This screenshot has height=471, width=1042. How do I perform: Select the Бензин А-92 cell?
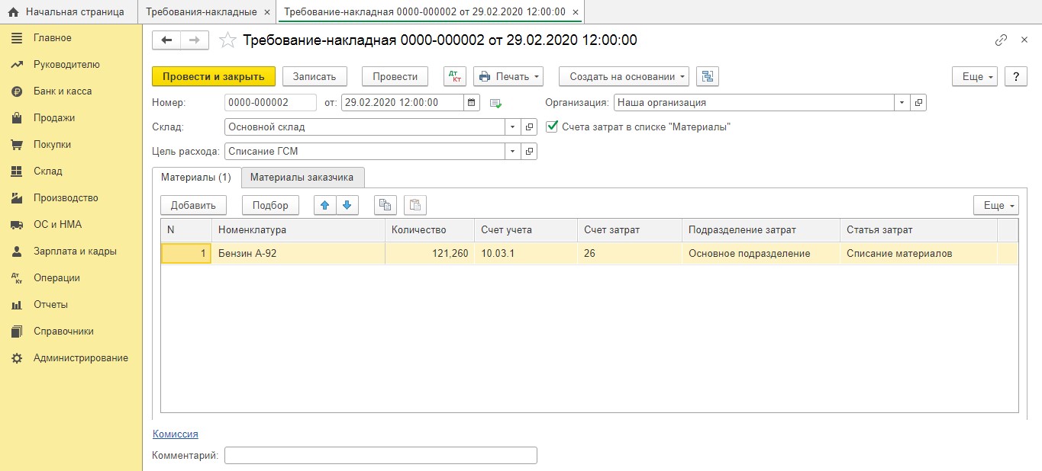coord(298,254)
